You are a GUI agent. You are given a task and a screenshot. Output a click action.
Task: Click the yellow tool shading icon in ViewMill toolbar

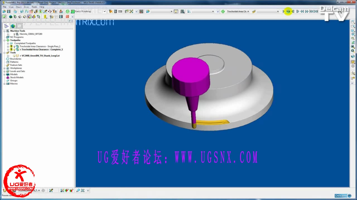click(x=45, y=17)
